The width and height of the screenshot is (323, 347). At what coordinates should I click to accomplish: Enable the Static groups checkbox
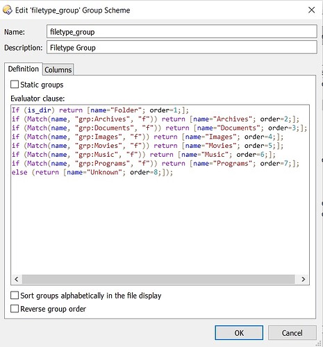point(15,85)
